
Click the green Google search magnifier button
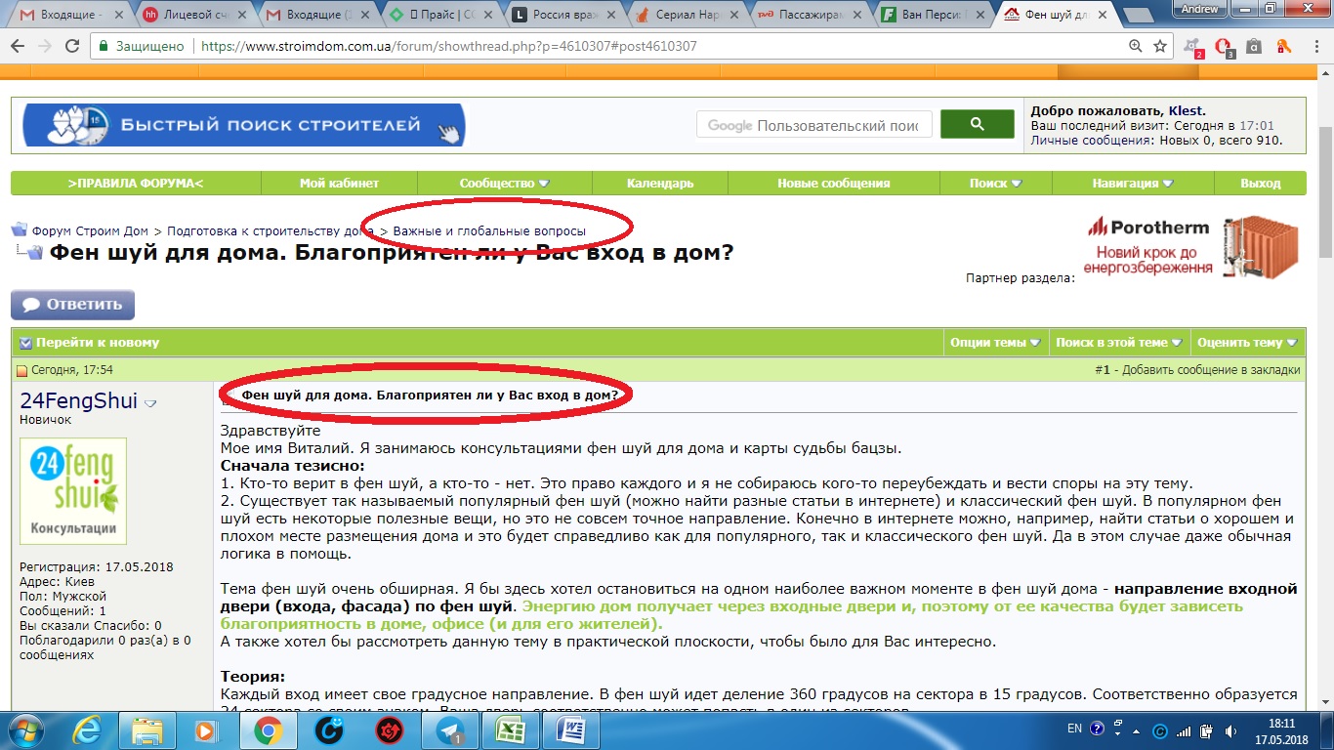click(x=977, y=125)
